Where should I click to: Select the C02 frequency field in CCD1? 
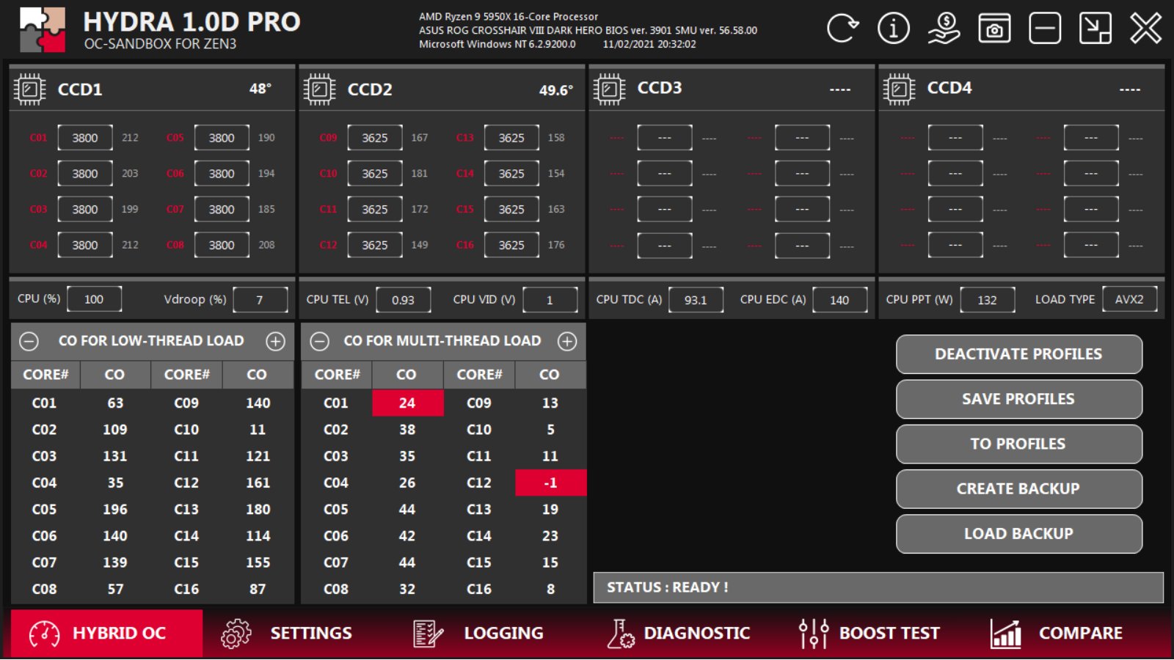point(85,174)
